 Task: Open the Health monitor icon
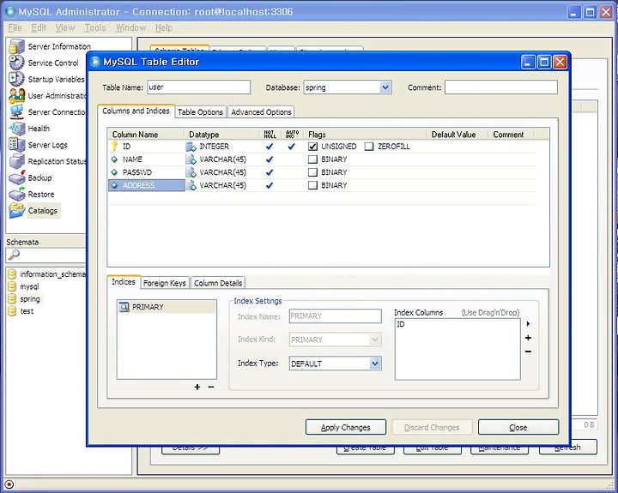pos(16,129)
